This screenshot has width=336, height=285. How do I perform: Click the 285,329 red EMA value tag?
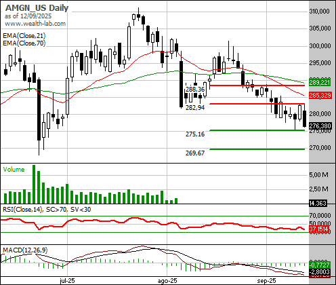click(x=320, y=96)
